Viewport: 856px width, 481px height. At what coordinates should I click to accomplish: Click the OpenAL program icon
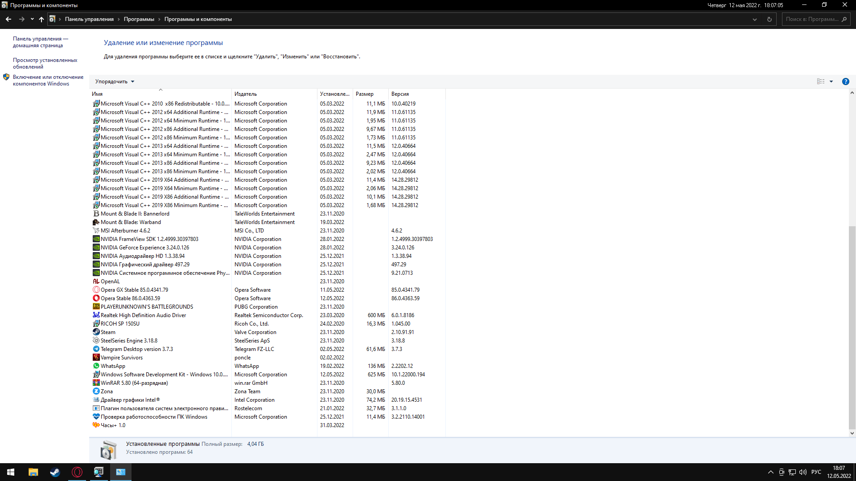point(96,281)
